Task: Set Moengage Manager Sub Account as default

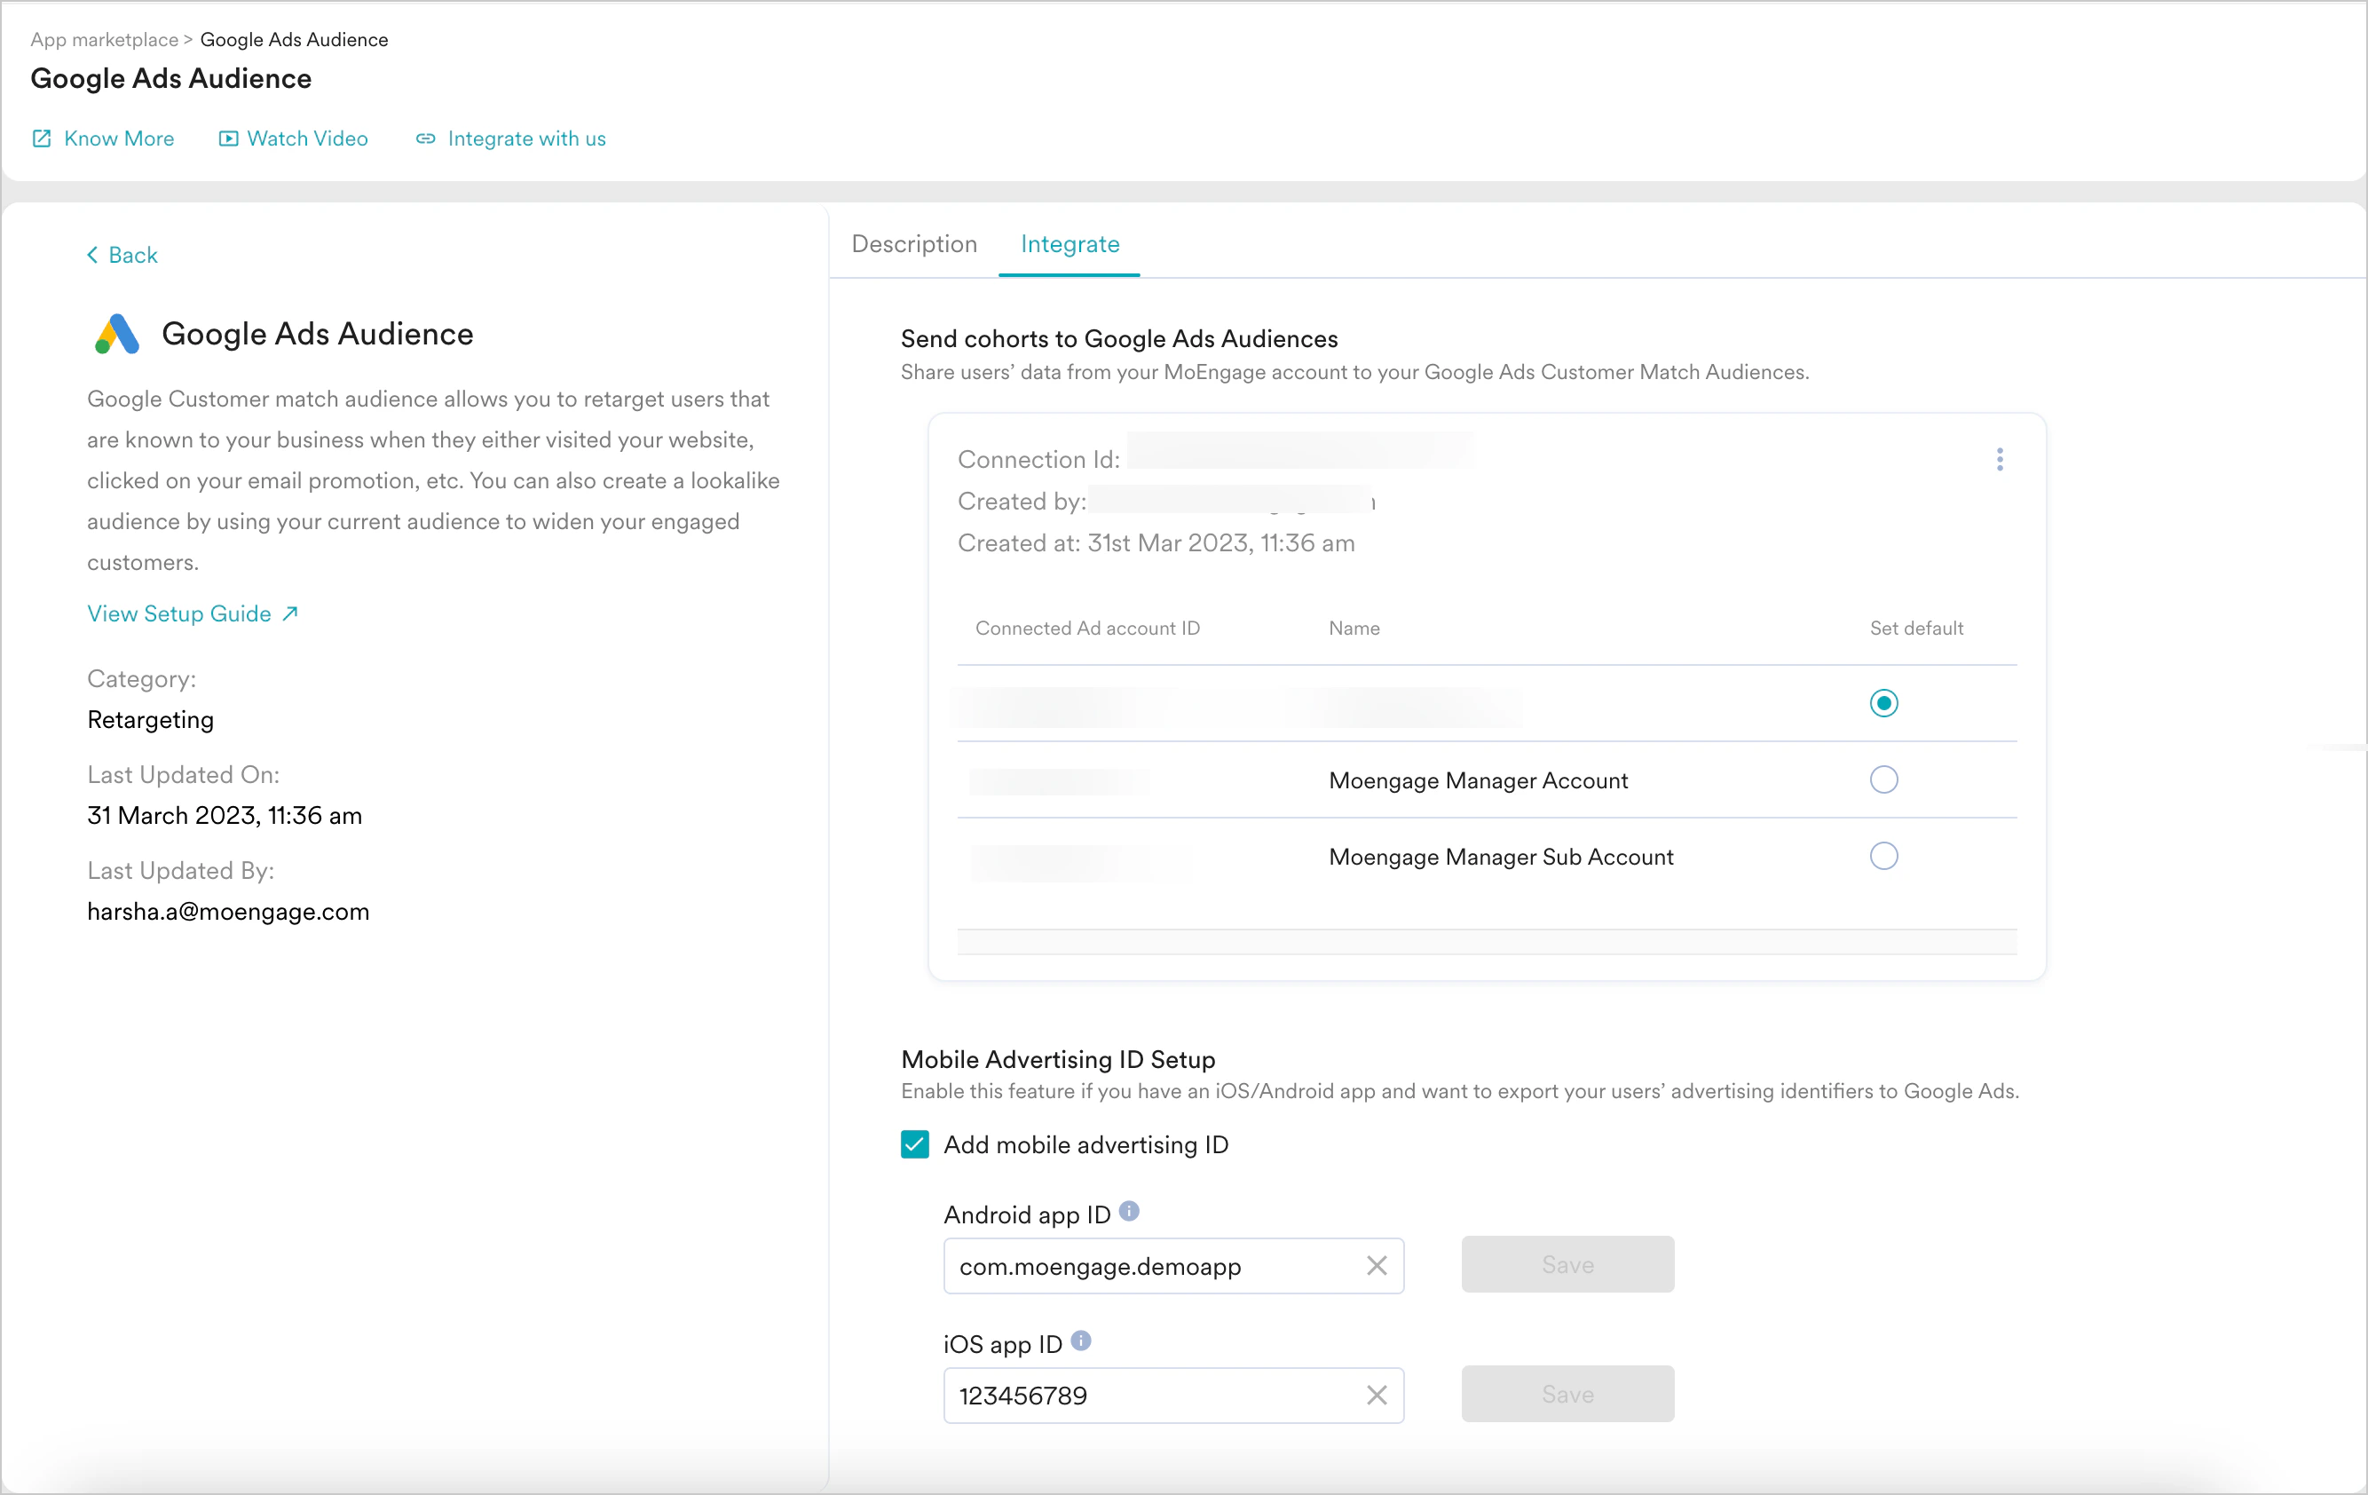Action: (x=1883, y=857)
